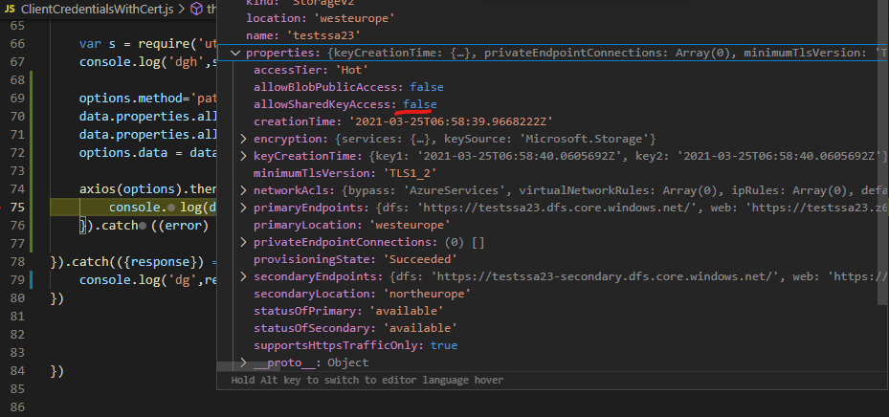Click the name 'testssa23' row
The image size is (889, 417).
point(303,36)
